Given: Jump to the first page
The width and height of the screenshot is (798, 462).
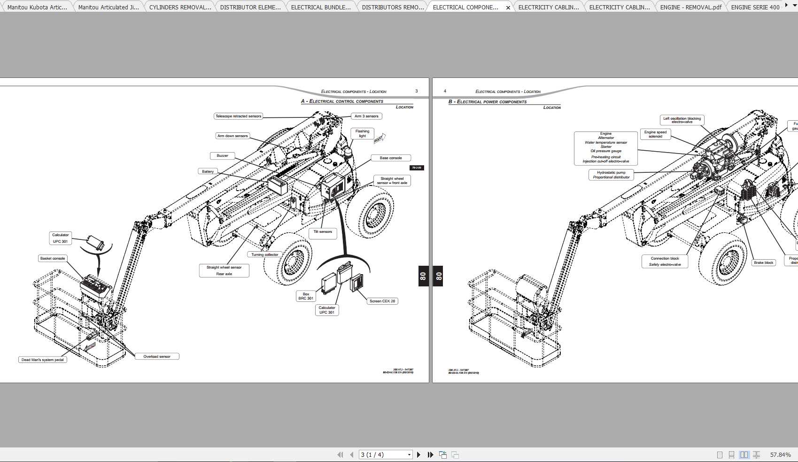Looking at the screenshot, I should pyautogui.click(x=340, y=454).
